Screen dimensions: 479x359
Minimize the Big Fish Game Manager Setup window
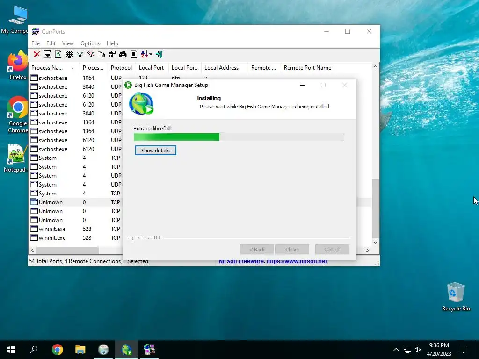(x=302, y=85)
